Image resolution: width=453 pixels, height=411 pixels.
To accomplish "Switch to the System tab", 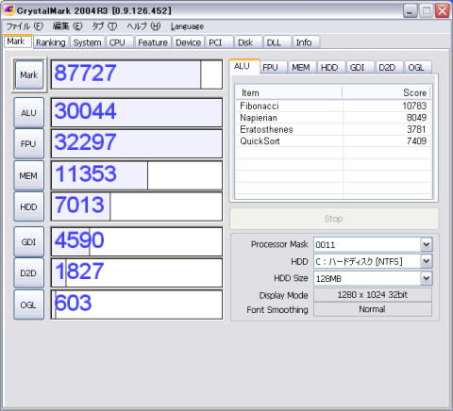I will point(87,42).
